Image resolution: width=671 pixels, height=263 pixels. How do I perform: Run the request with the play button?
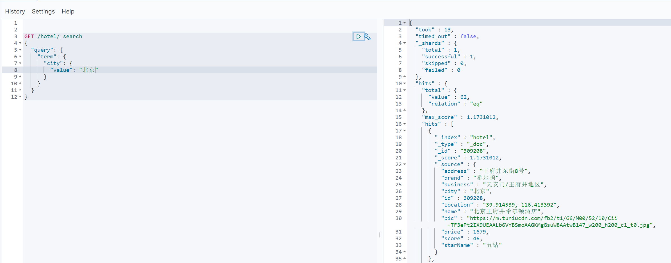click(359, 36)
